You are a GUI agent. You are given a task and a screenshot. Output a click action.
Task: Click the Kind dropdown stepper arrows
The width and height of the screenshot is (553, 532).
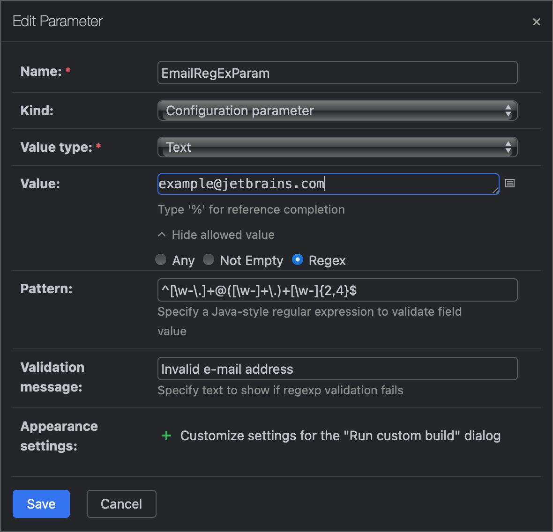click(508, 111)
